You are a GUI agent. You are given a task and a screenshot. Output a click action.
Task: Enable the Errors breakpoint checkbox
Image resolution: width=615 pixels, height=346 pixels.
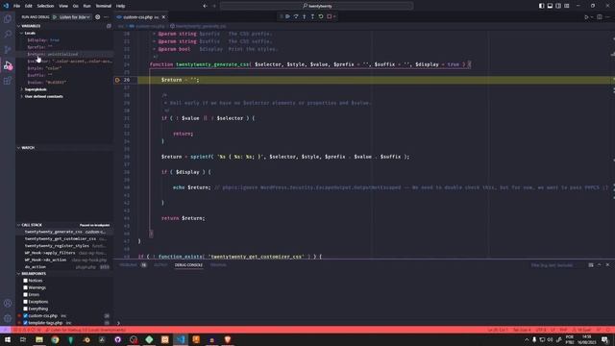tap(26, 295)
